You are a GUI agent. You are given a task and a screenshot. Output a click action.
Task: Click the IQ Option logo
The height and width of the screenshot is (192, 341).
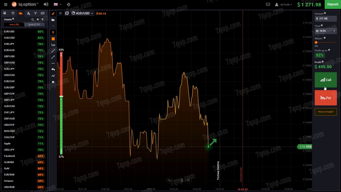(25, 5)
